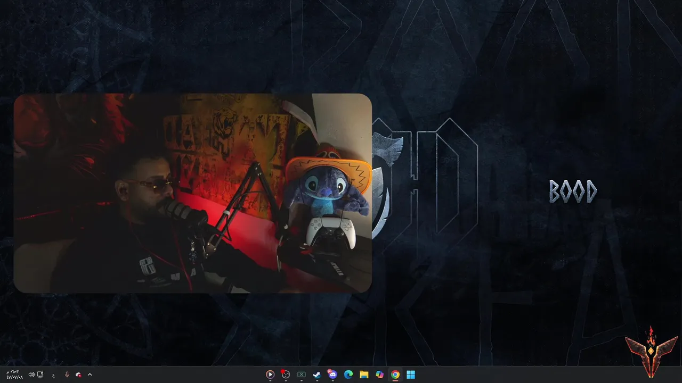Open File Explorer from the taskbar
Screen dimensions: 682x383
click(x=364, y=374)
